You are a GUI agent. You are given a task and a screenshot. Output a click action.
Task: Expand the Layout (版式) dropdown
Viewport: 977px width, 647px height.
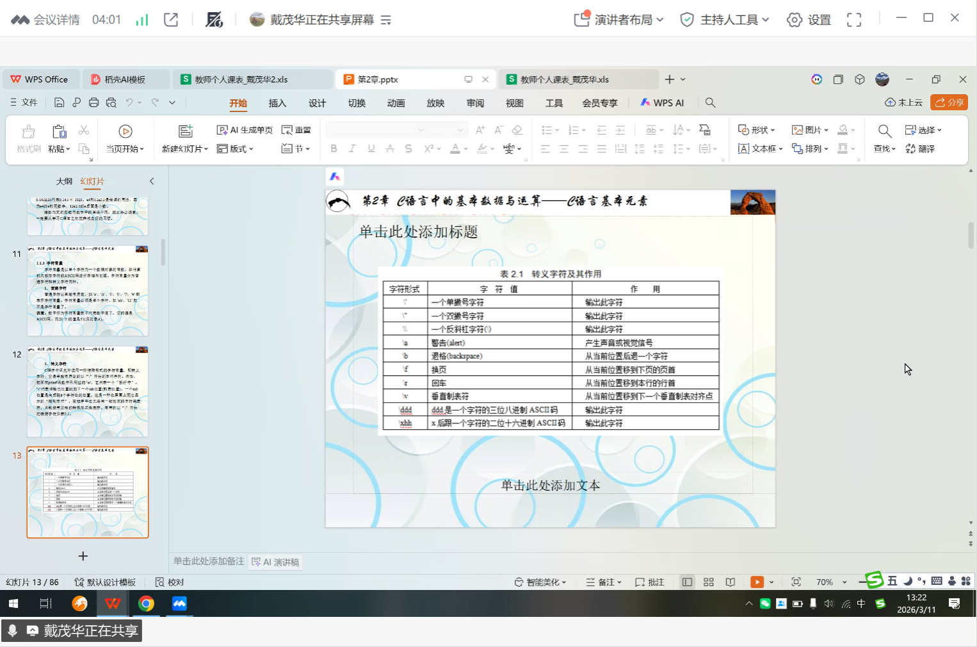[236, 149]
